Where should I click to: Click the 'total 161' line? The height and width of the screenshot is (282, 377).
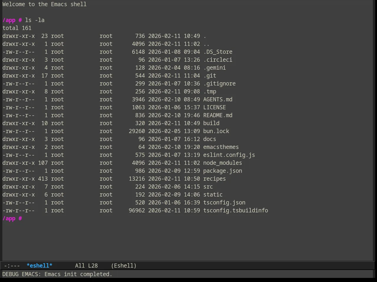17,28
